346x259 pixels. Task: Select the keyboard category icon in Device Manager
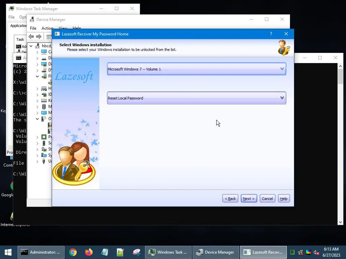coord(44,100)
